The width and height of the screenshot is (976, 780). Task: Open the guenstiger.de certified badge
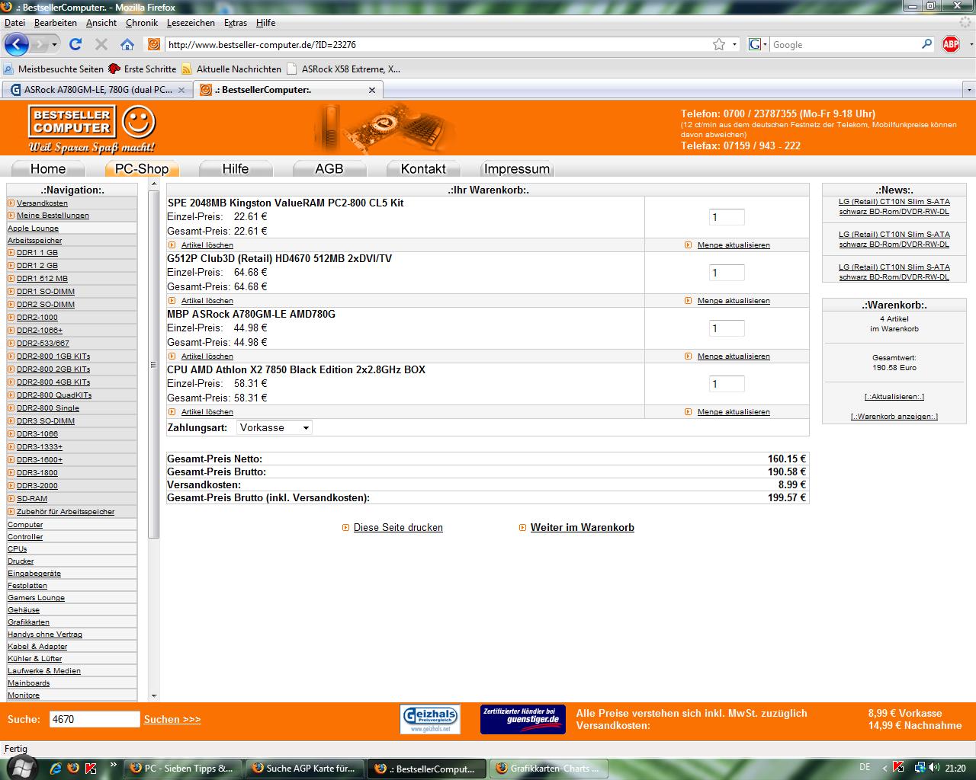[x=523, y=719]
